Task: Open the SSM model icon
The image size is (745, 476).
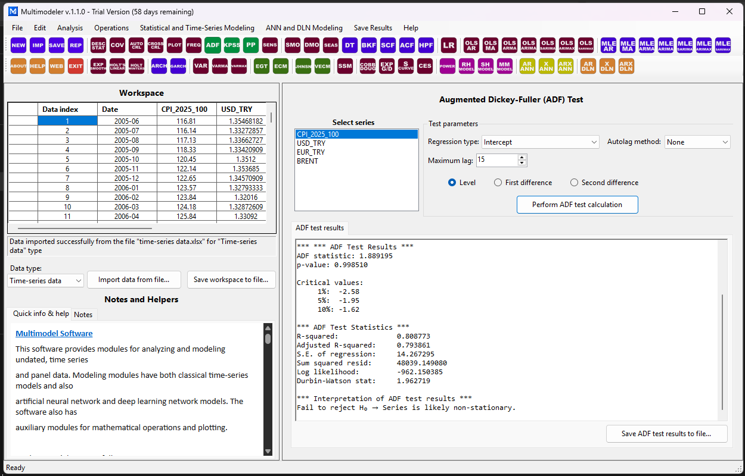Action: [345, 66]
